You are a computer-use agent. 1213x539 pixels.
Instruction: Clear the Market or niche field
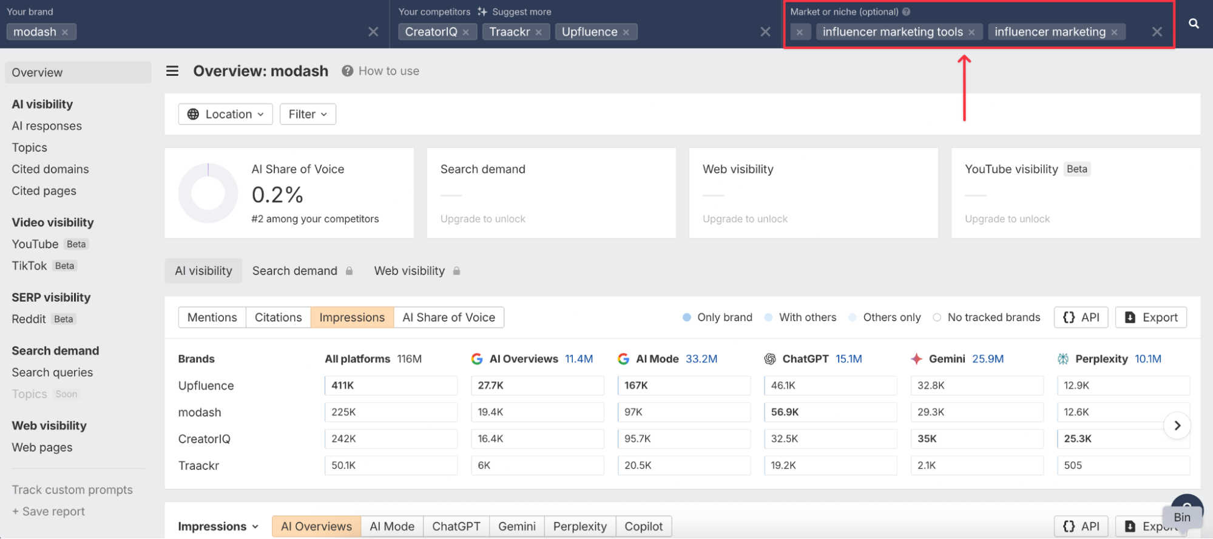click(1157, 32)
